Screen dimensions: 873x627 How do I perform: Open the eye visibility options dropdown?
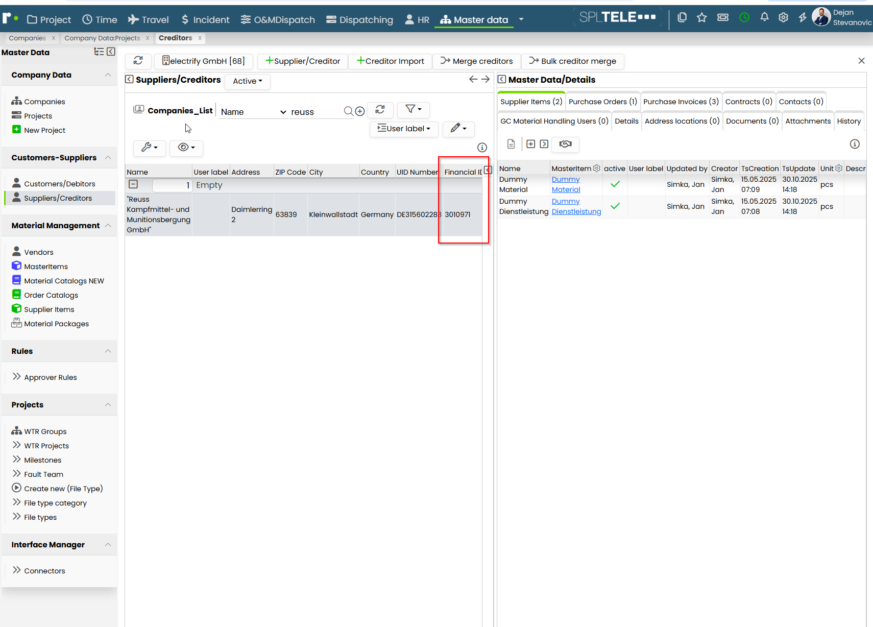pyautogui.click(x=186, y=148)
